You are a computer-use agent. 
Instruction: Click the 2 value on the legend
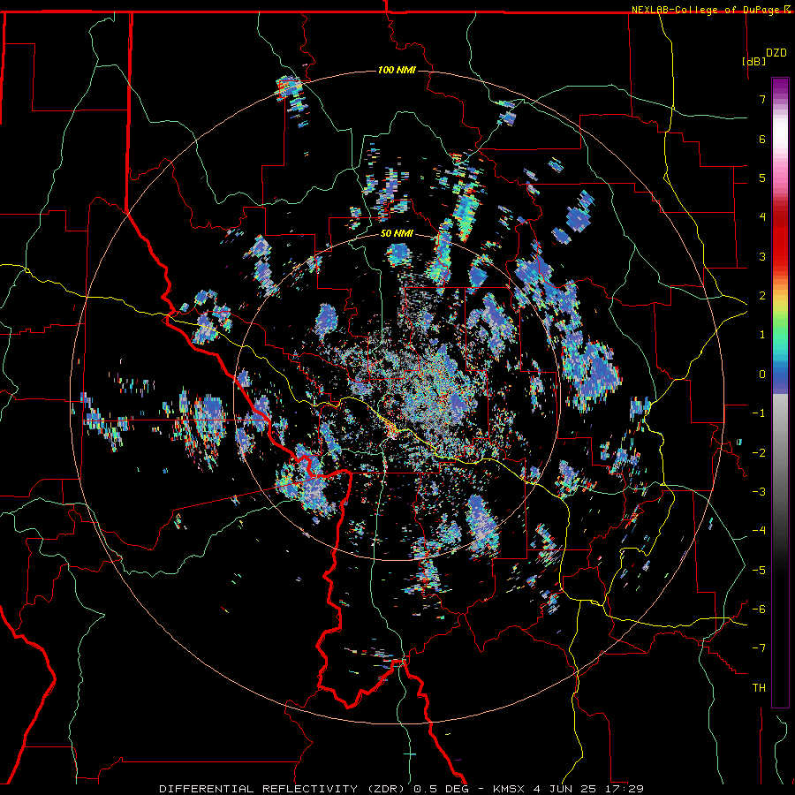(762, 295)
